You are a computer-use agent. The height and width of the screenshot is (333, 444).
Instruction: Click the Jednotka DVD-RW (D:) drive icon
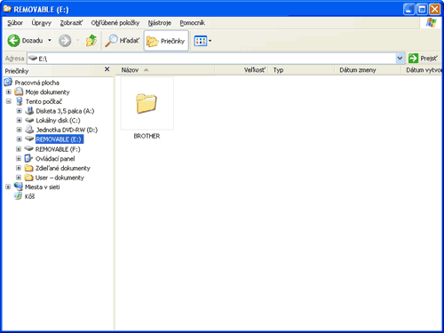pos(29,130)
